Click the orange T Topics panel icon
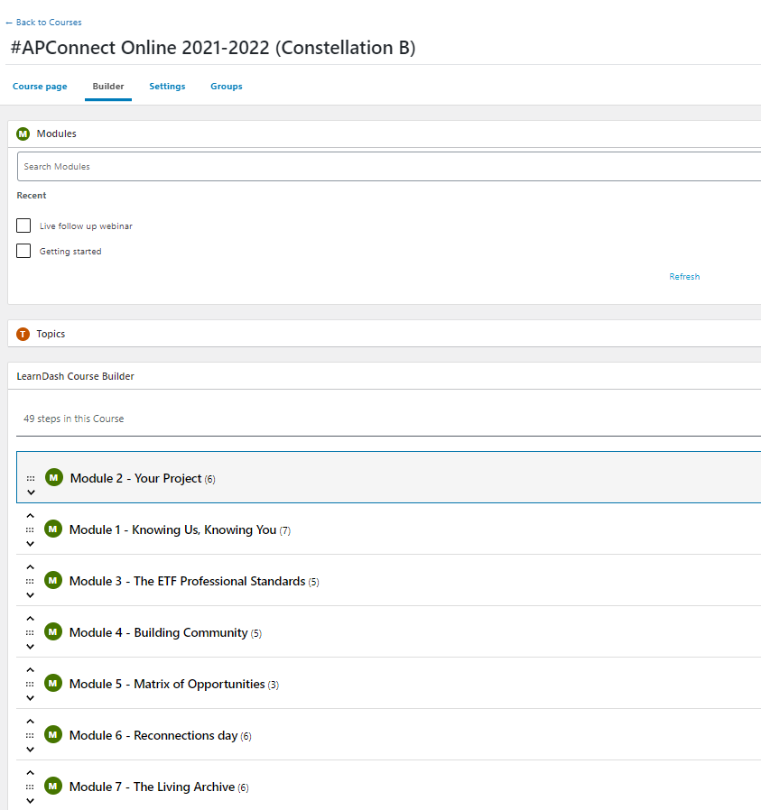This screenshot has width=761, height=810. [23, 334]
